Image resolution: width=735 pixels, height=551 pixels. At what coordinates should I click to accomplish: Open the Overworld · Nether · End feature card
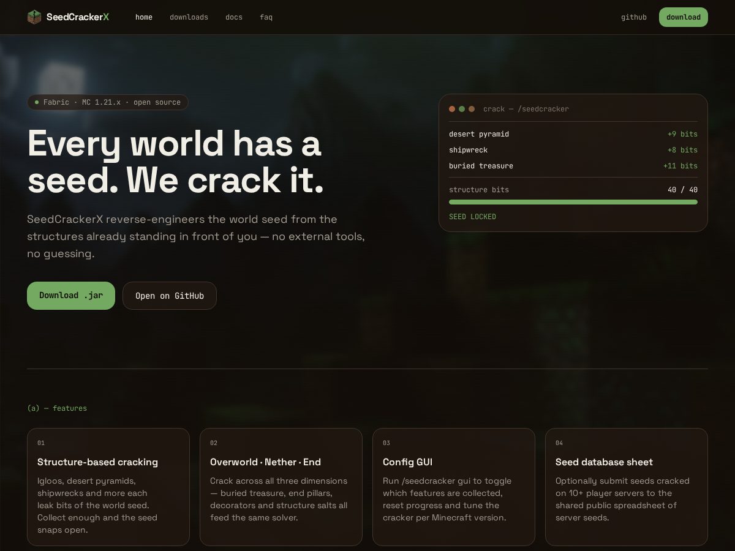pyautogui.click(x=281, y=487)
